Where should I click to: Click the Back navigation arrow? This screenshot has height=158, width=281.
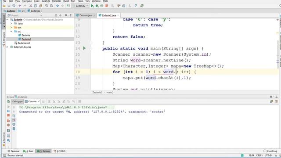pyautogui.click(x=58, y=6)
